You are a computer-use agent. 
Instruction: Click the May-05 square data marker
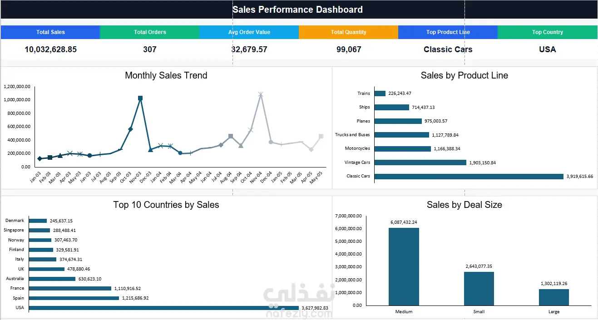[x=321, y=136]
